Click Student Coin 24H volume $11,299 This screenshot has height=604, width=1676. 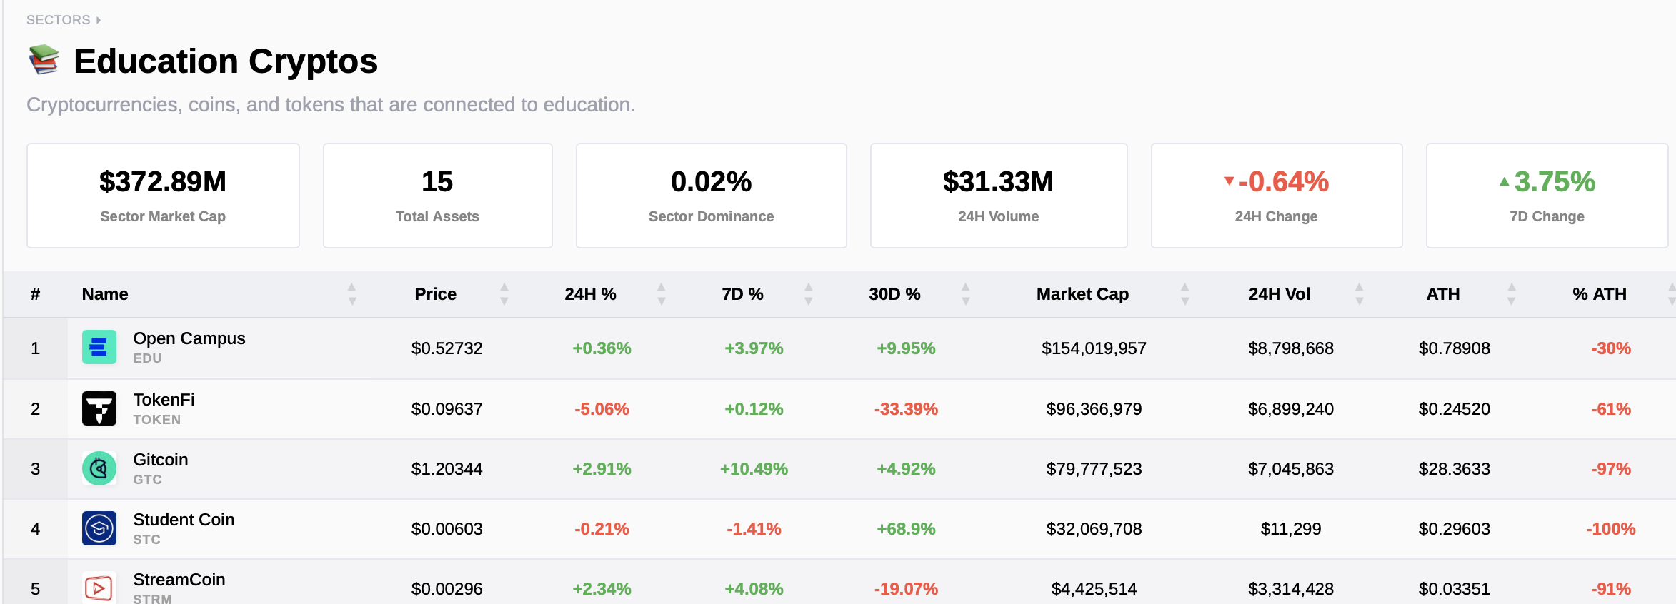[1291, 529]
